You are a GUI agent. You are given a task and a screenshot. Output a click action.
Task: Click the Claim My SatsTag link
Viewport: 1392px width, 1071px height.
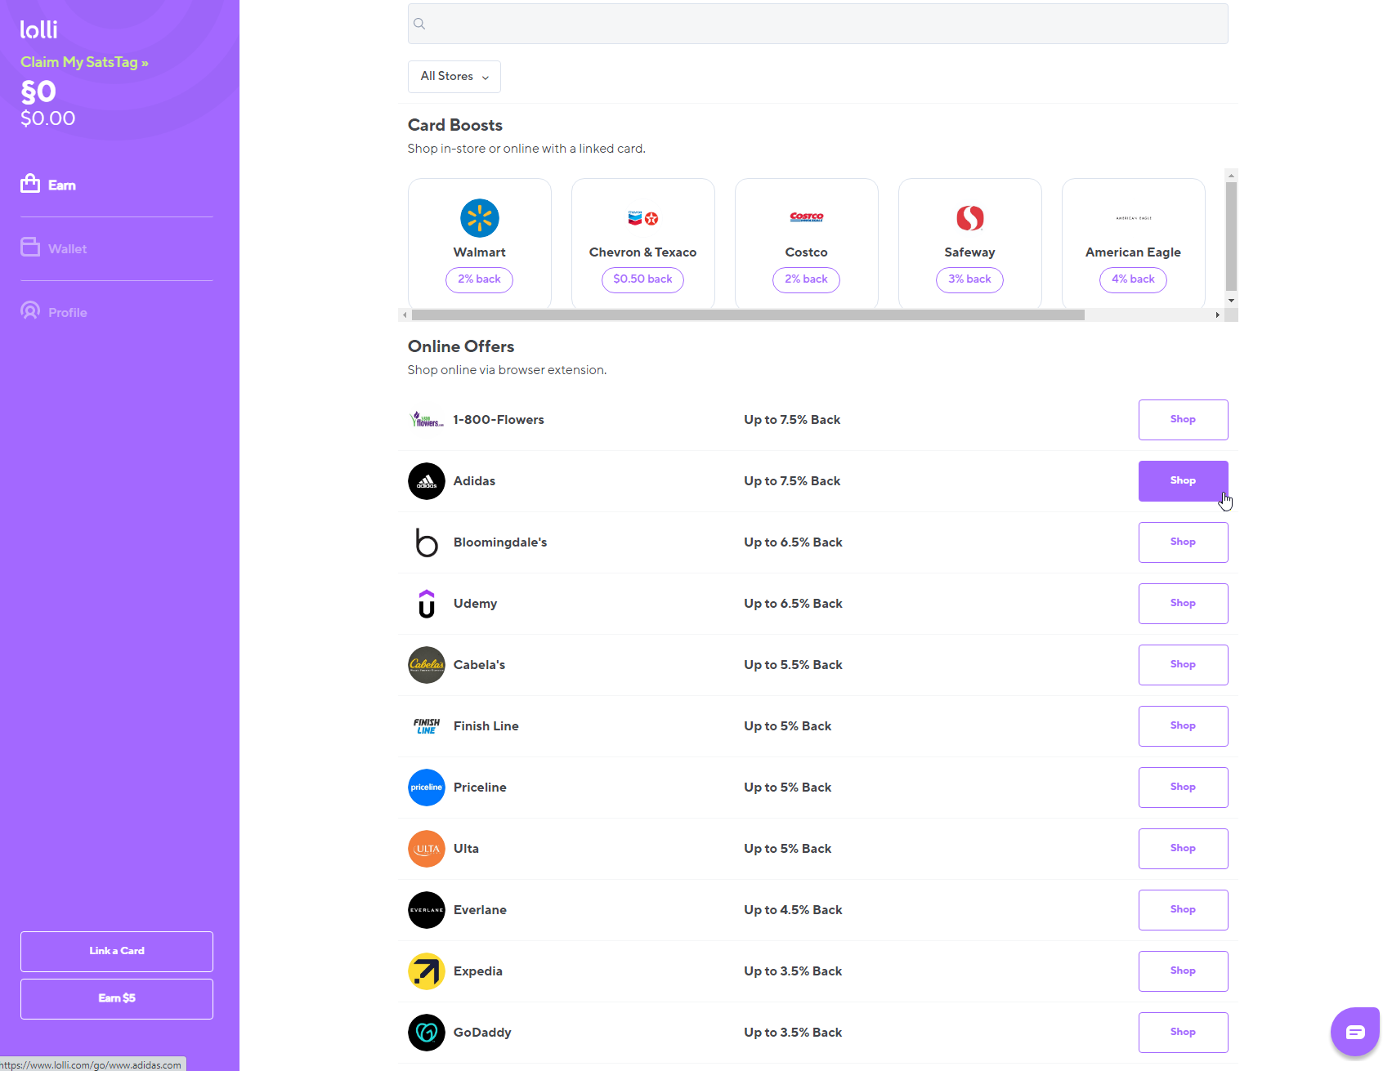[x=84, y=62]
